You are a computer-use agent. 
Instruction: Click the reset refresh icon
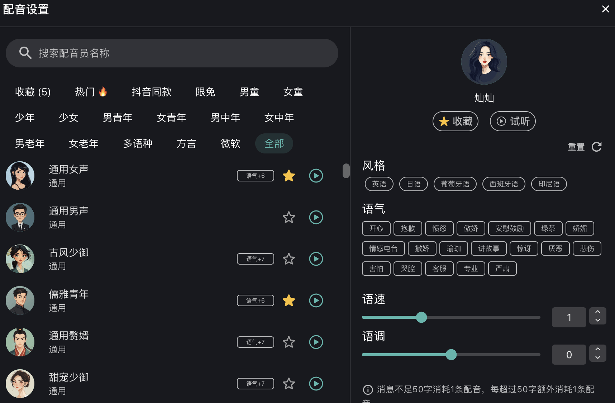click(597, 147)
